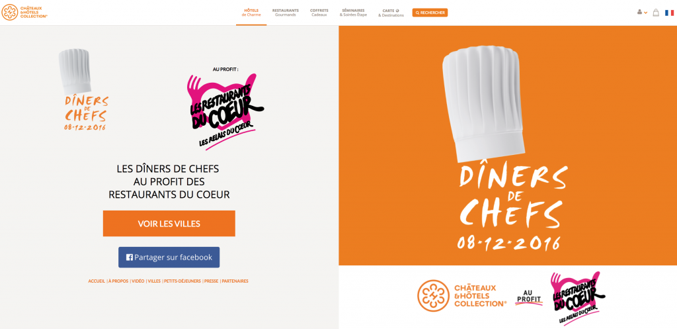Open the Coffrets Cadeaux menu
This screenshot has height=329, width=677.
[x=319, y=13]
